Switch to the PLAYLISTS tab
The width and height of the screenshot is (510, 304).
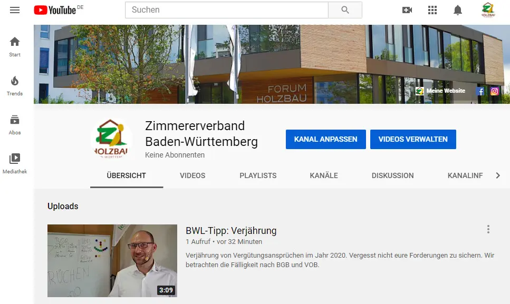click(x=258, y=176)
